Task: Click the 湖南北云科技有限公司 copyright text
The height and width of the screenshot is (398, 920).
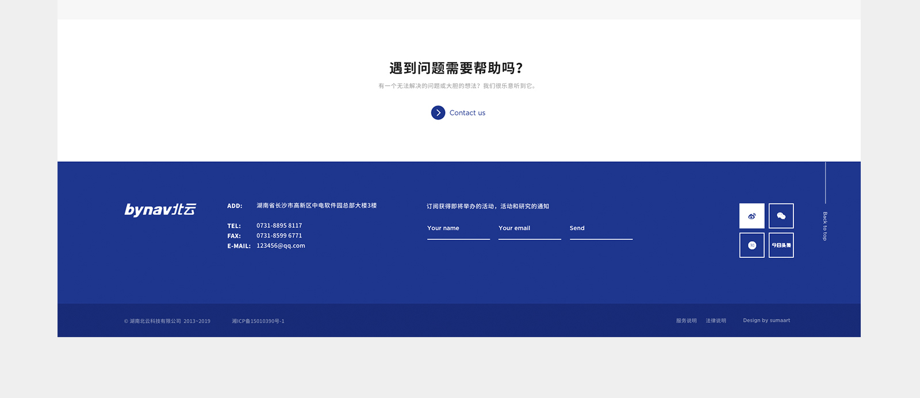Action: pos(167,321)
